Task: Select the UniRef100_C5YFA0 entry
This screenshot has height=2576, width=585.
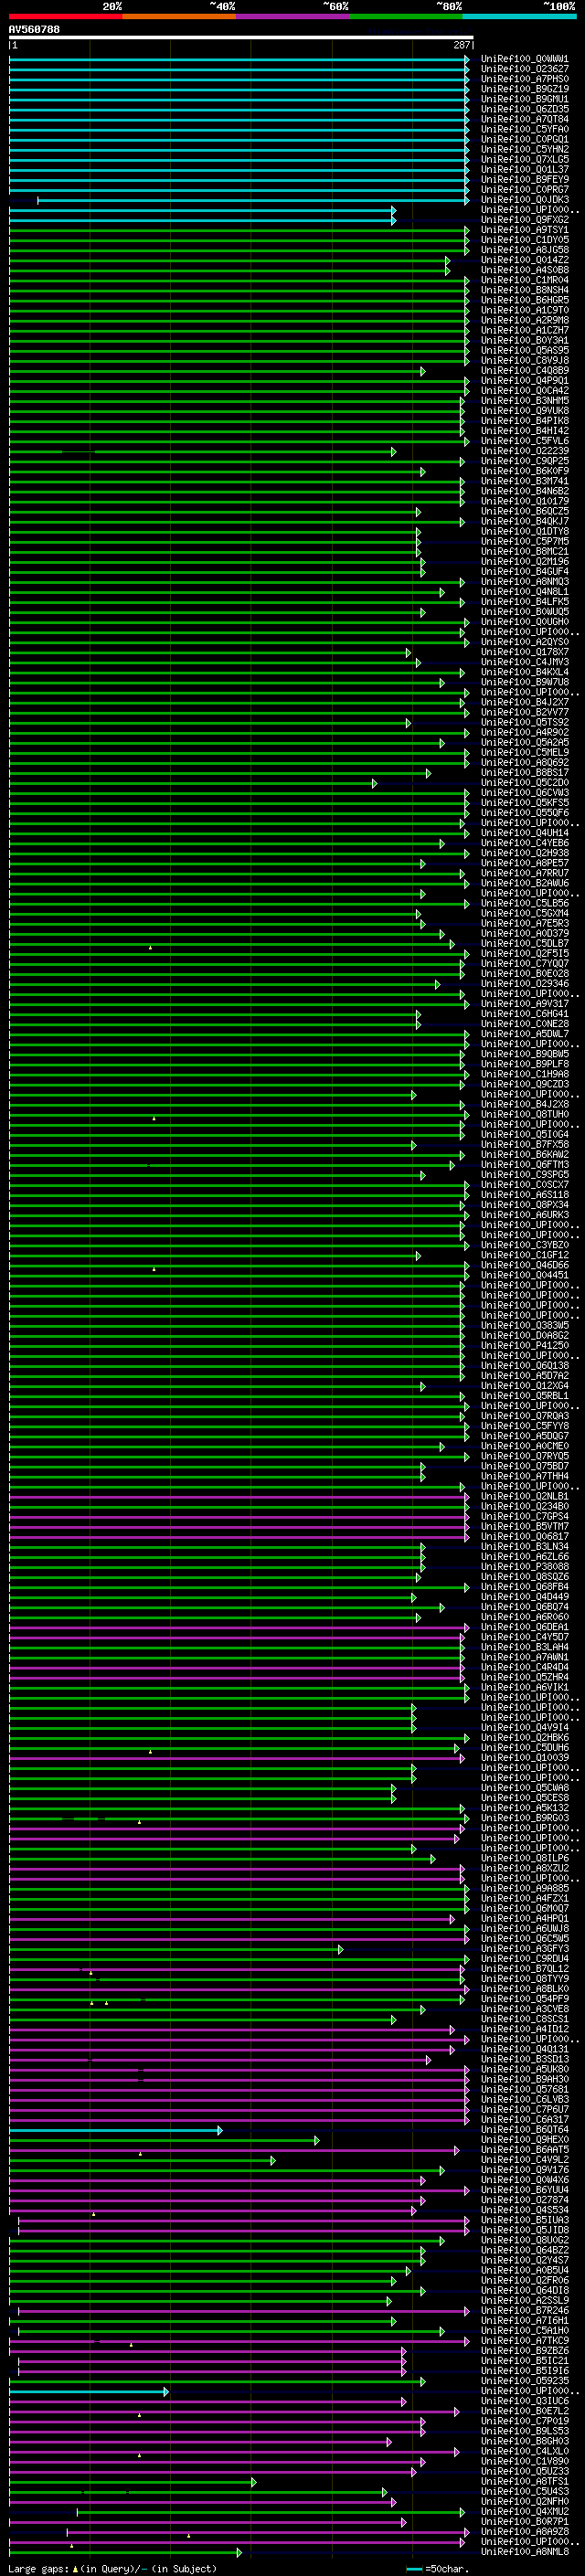Action: pos(524,129)
